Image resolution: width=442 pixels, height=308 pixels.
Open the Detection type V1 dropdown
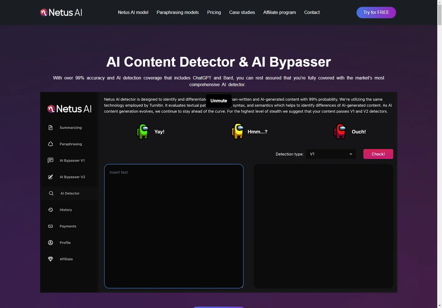[x=331, y=154]
